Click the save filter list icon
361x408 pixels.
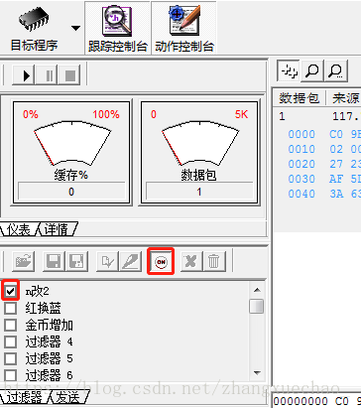(54, 262)
